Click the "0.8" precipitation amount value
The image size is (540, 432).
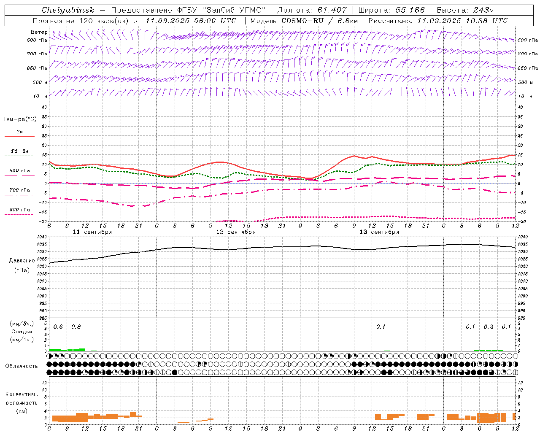(76, 327)
